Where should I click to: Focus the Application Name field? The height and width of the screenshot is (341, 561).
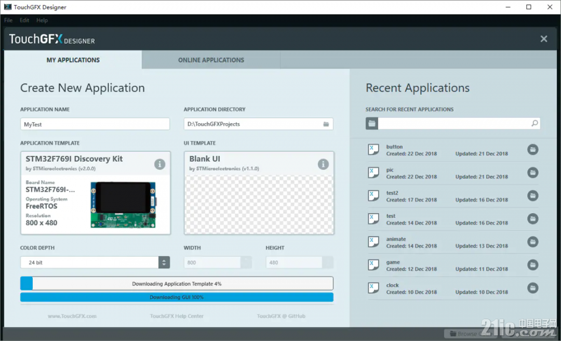pos(95,124)
